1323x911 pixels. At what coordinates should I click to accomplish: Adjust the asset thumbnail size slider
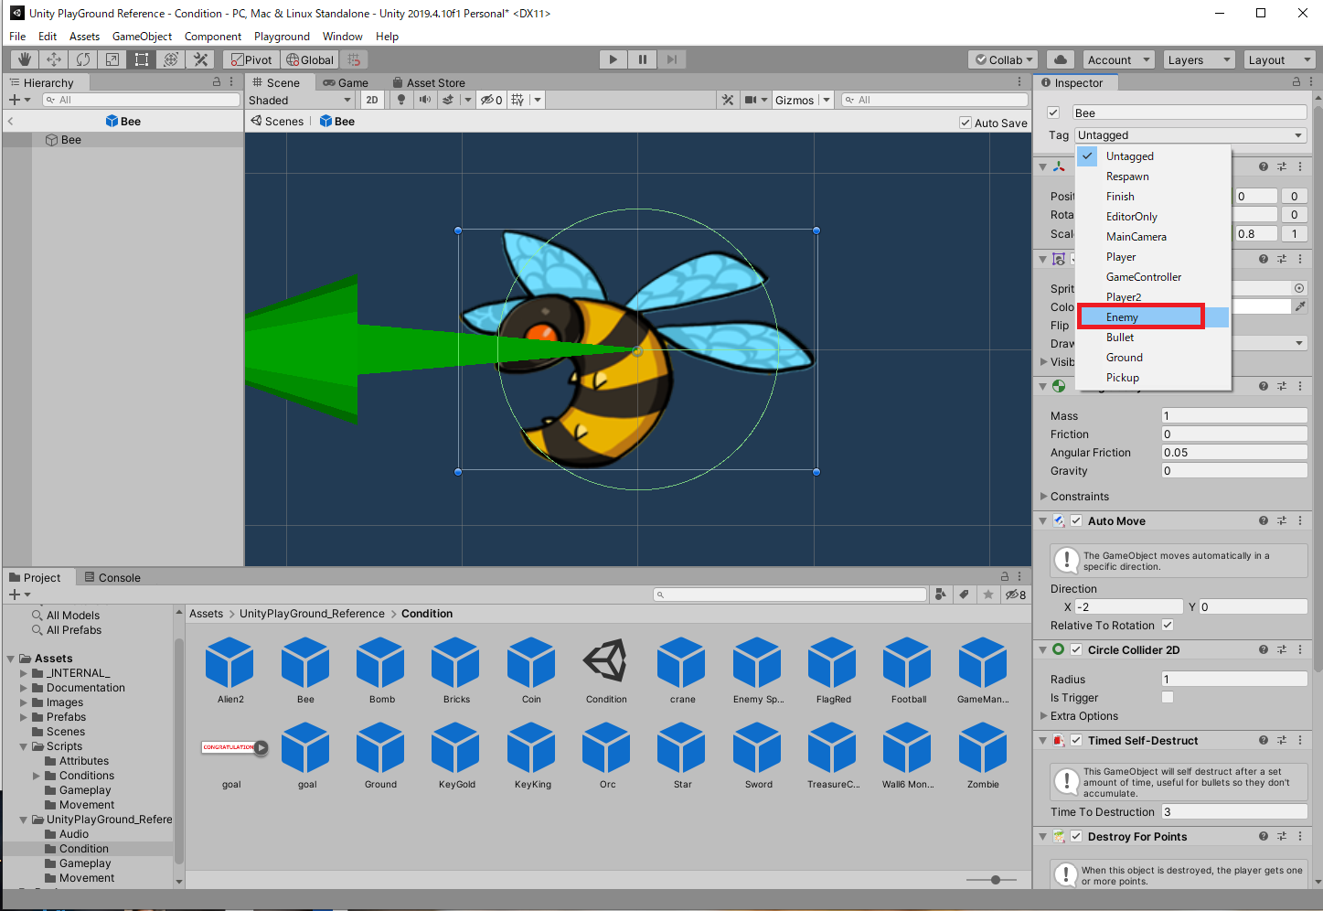tap(996, 880)
